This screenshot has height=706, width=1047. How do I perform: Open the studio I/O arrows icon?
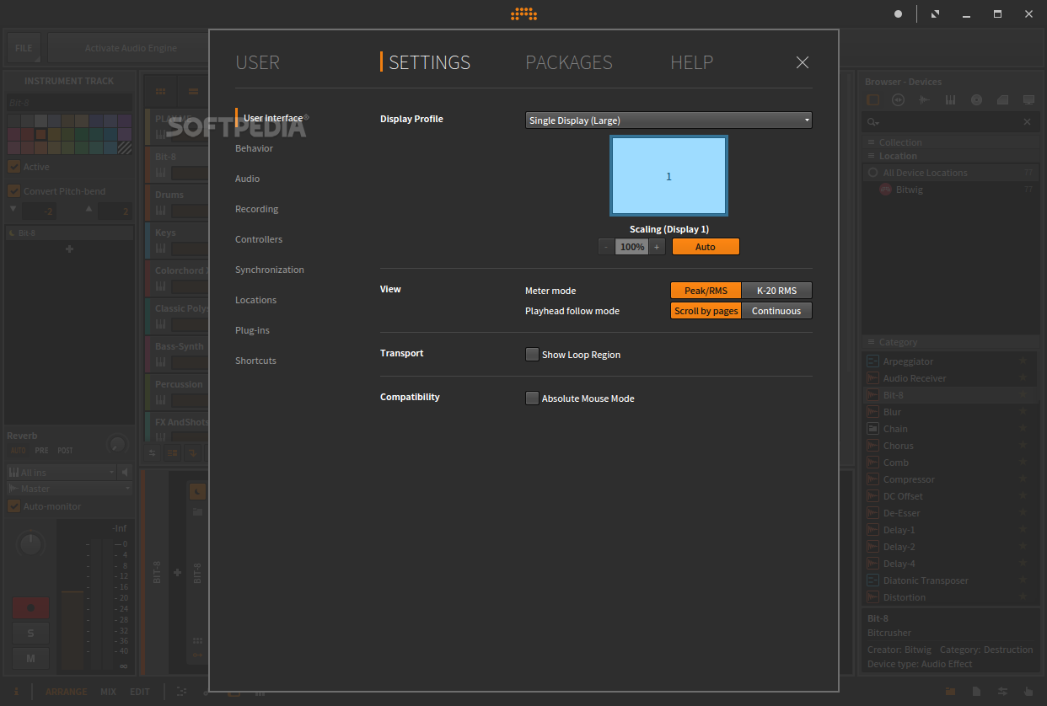point(1002,692)
